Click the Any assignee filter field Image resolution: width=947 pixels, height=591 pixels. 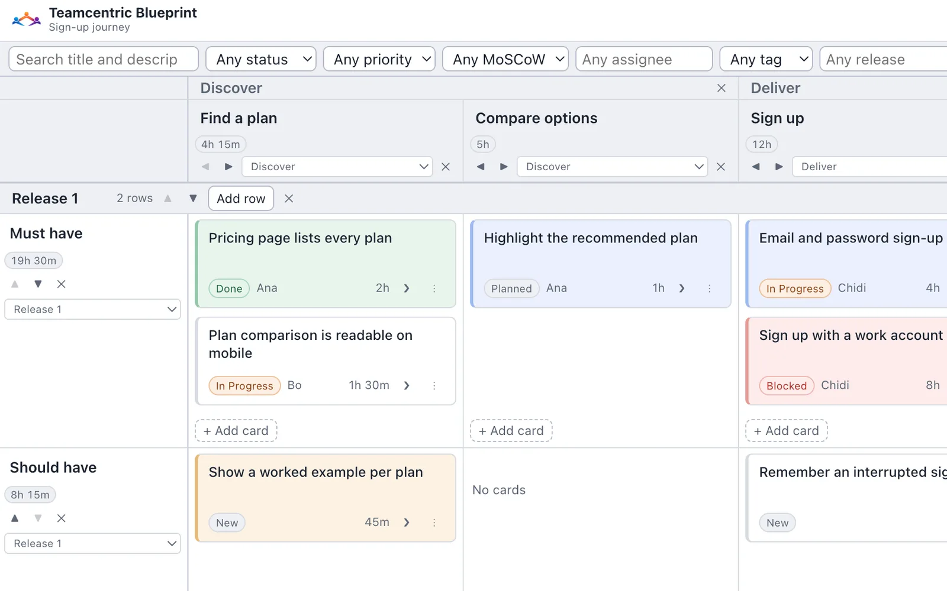[644, 59]
